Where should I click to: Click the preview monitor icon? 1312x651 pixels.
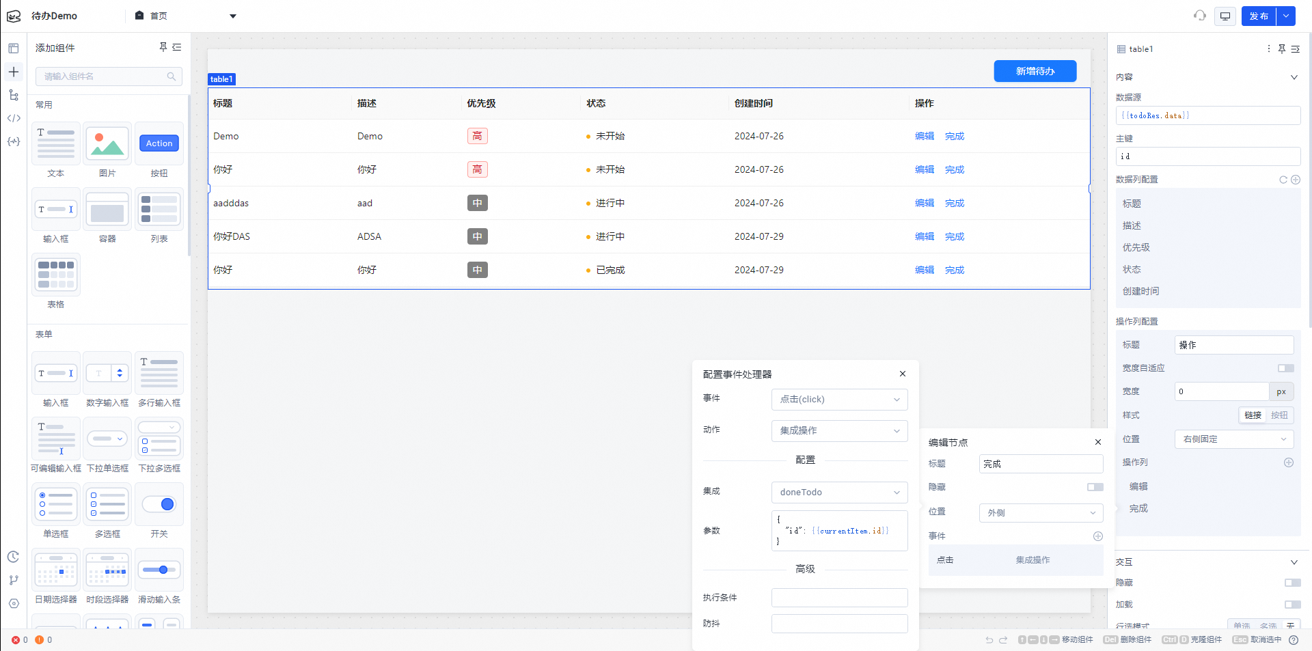pyautogui.click(x=1225, y=16)
